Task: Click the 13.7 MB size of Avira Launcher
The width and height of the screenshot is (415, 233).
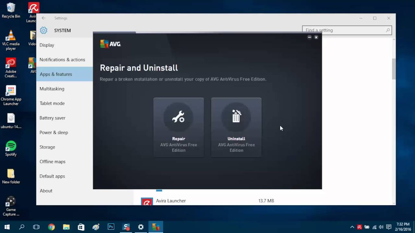Action: click(266, 201)
